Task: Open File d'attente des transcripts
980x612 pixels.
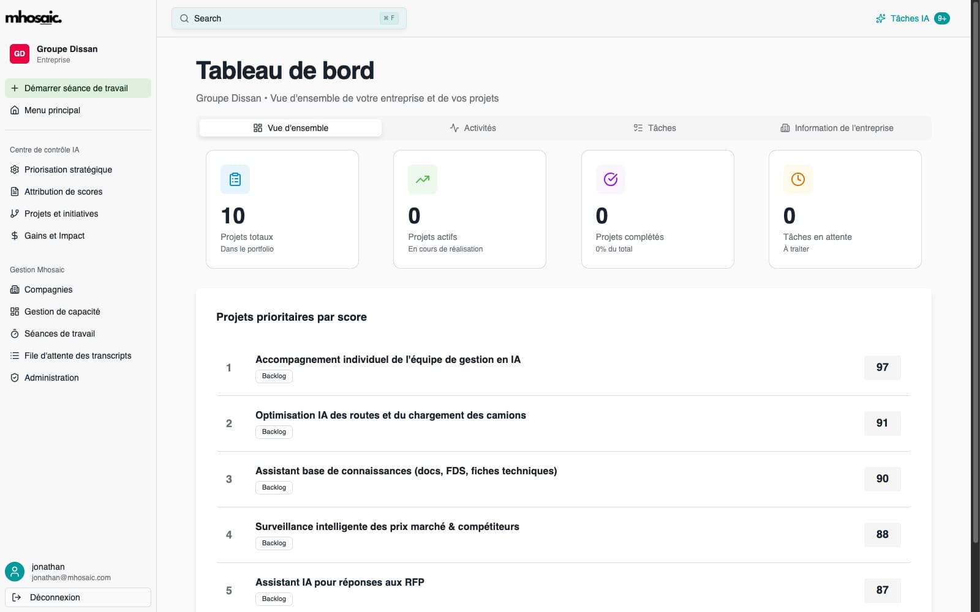Action: pos(77,356)
